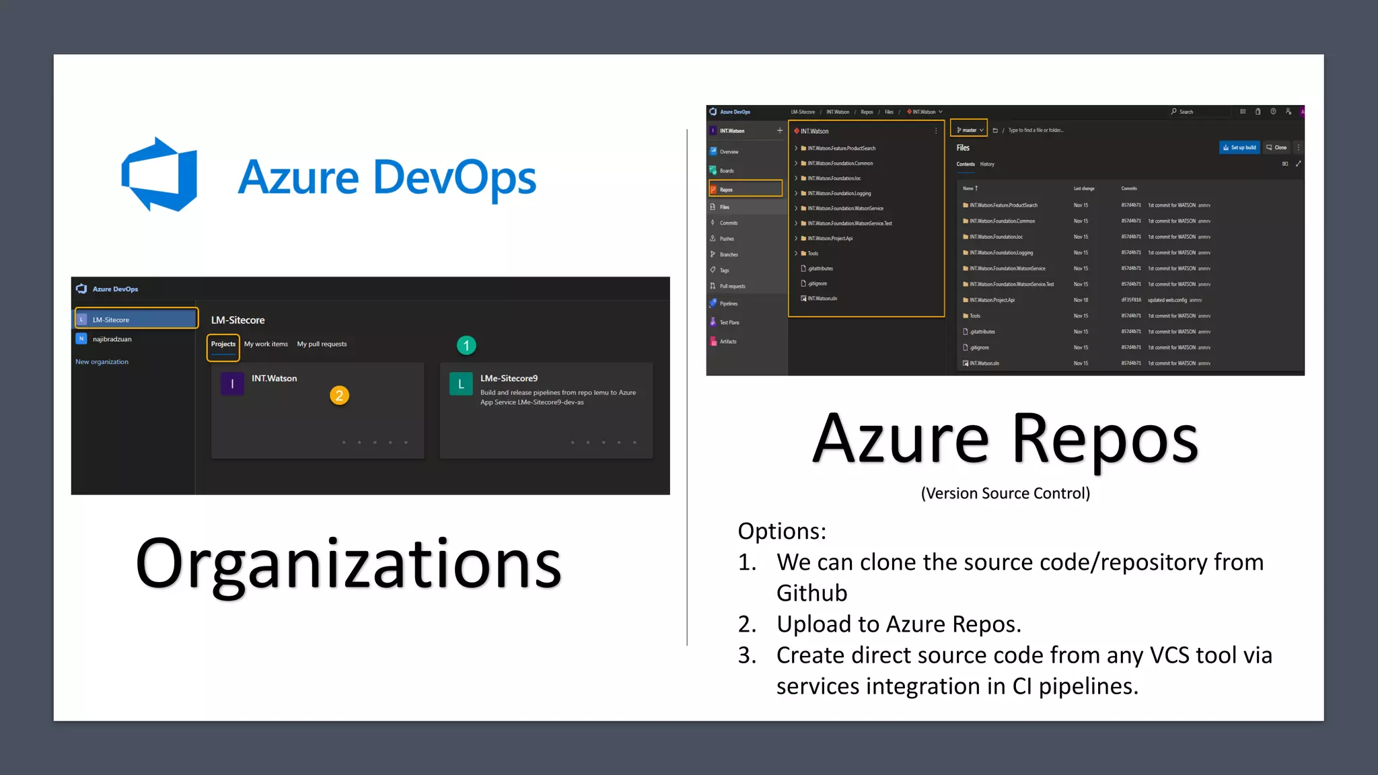Expand INT.Watson.Foundation.Common folder in tree
The width and height of the screenshot is (1378, 775).
click(796, 163)
